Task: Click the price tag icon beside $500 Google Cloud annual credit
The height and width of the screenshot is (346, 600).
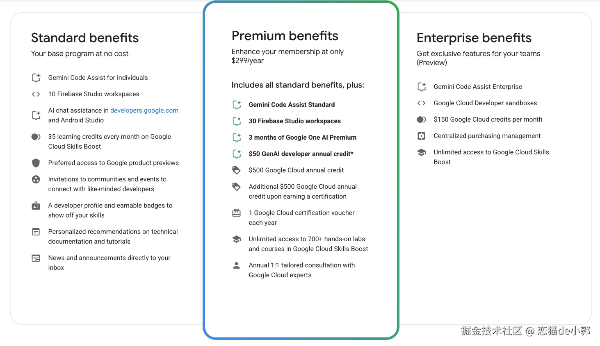Action: click(237, 170)
